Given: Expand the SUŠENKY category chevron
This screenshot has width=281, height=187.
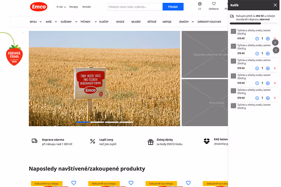Looking at the screenshot, I should pyautogui.click(x=76, y=22).
